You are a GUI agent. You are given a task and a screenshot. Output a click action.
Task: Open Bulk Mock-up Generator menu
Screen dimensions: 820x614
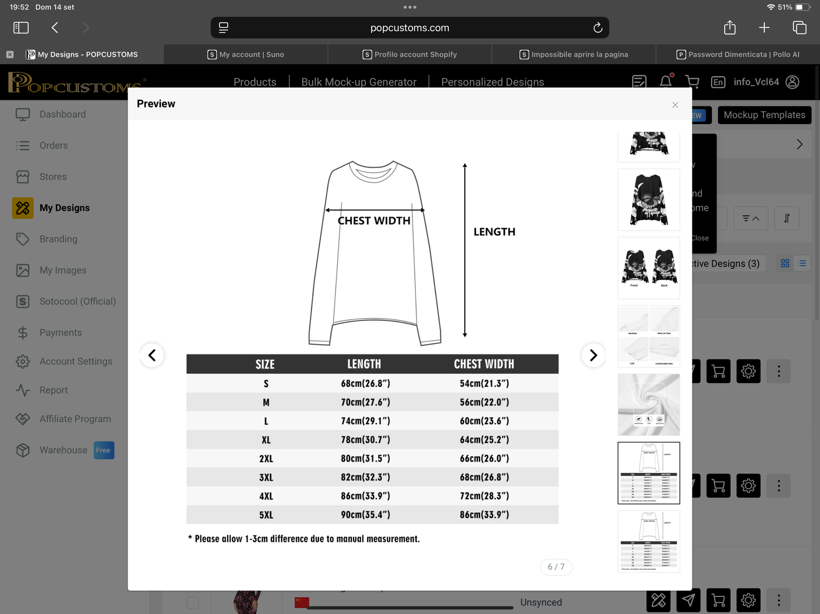pos(359,82)
